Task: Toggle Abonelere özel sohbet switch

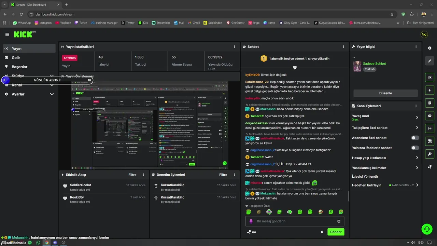Action: coord(415,138)
